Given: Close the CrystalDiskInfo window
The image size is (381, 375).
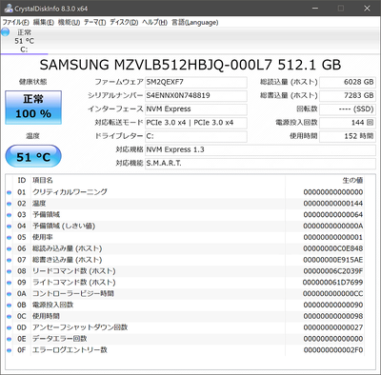Looking at the screenshot, I should click(367, 9).
